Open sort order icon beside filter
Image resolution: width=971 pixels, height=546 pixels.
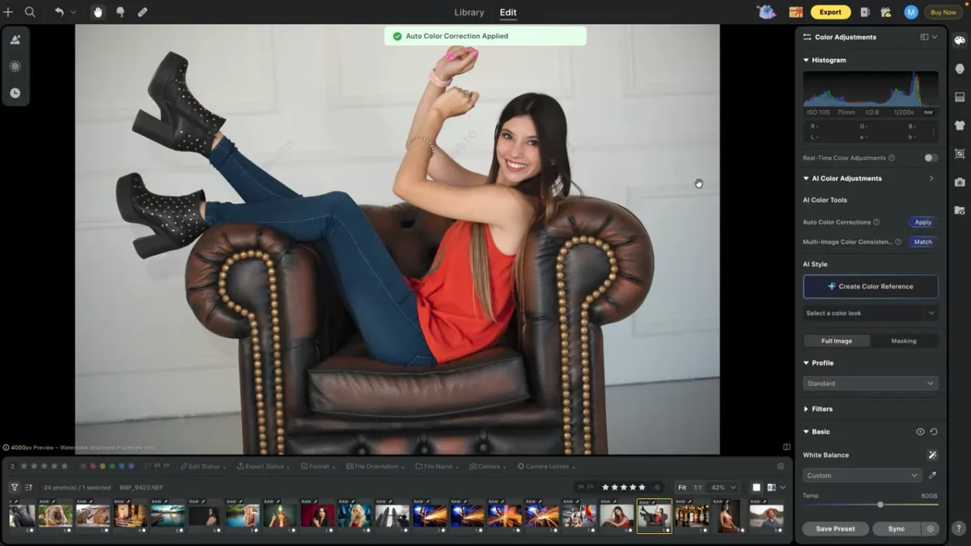click(x=29, y=488)
